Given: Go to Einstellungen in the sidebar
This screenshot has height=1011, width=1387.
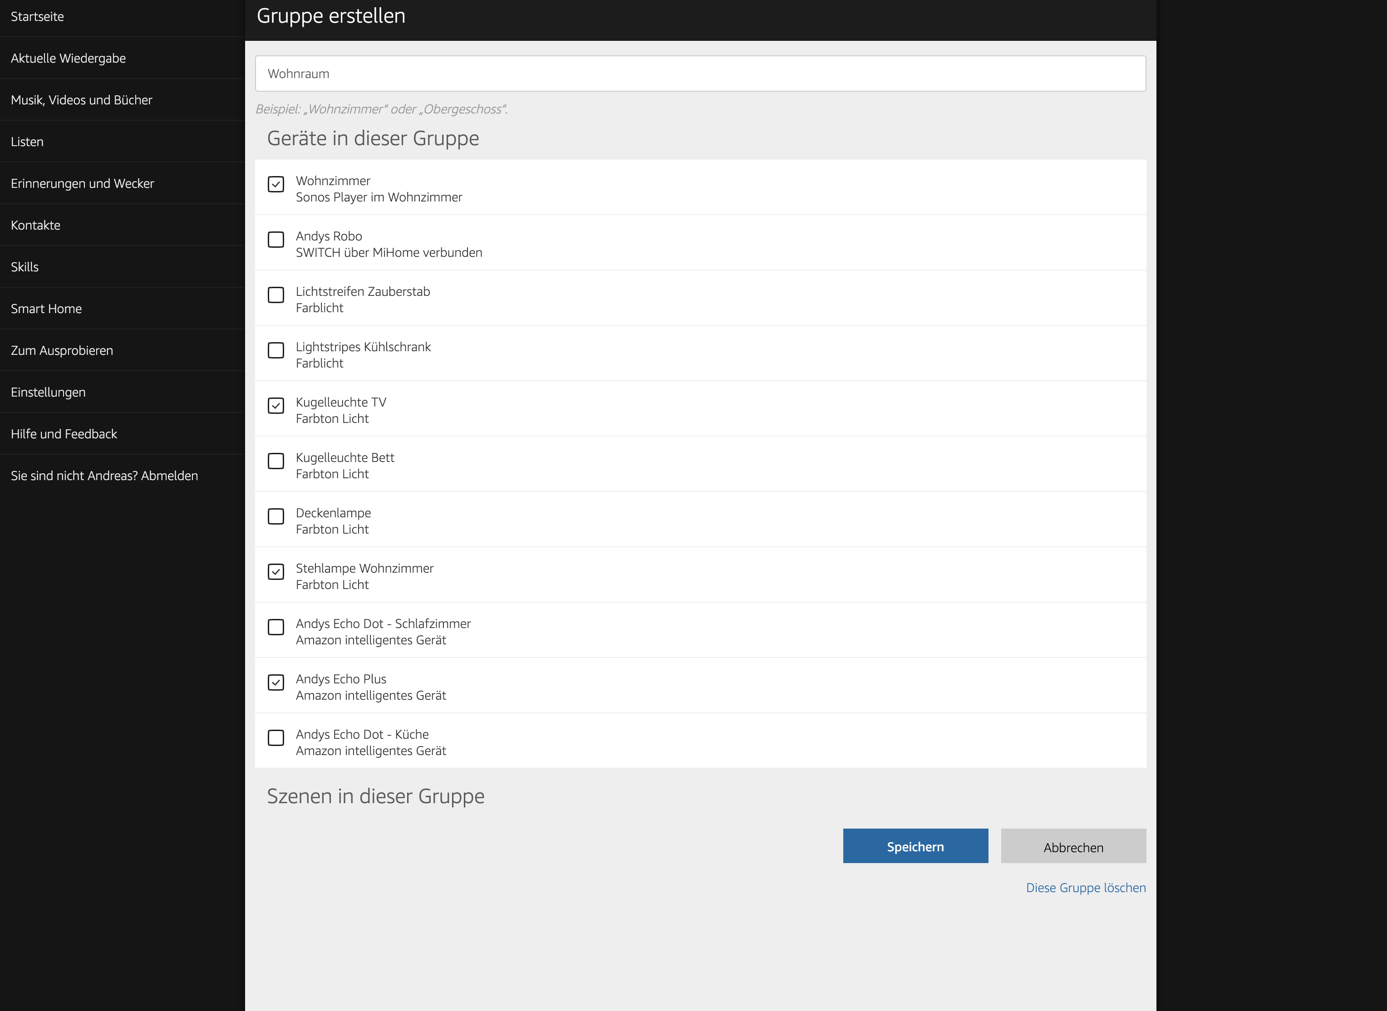Looking at the screenshot, I should pos(49,392).
